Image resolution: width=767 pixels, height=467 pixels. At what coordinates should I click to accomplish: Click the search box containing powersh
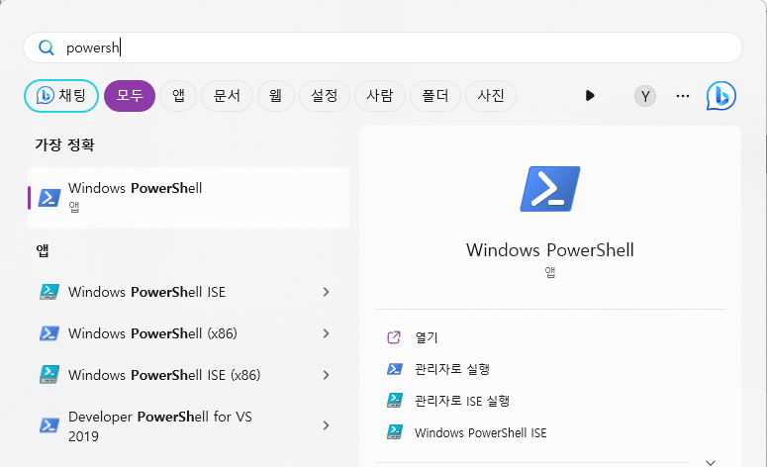point(383,47)
